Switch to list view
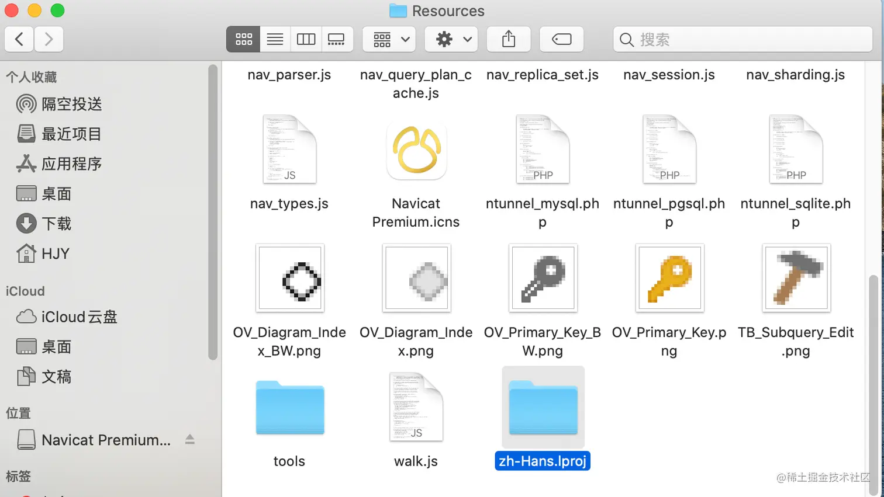 [x=275, y=39]
